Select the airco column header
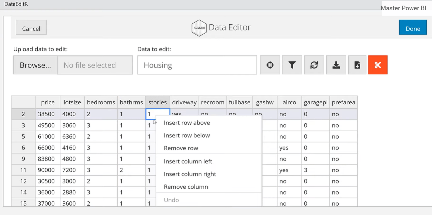432x215 pixels. 289,102
